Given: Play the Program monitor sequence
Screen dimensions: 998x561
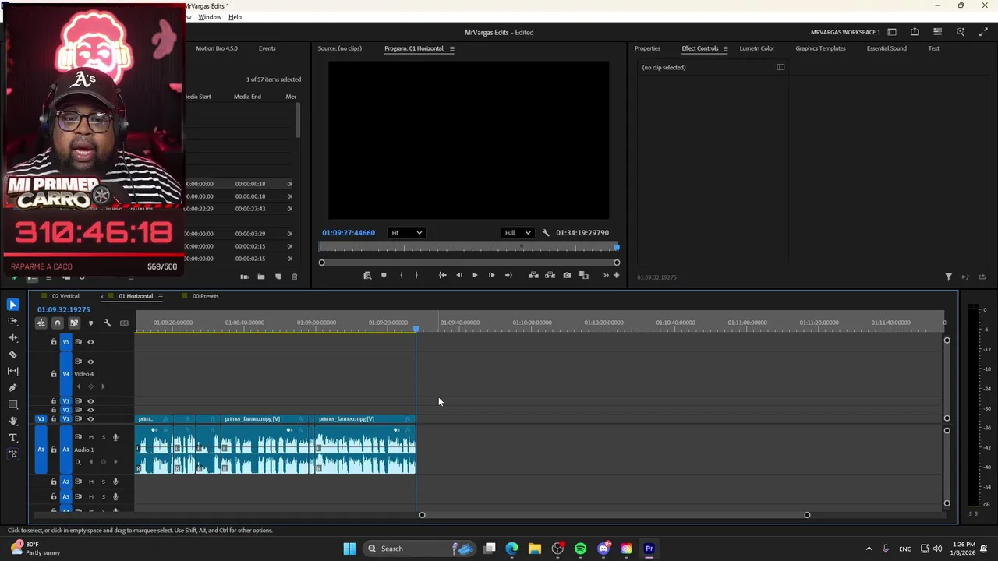Looking at the screenshot, I should point(475,275).
